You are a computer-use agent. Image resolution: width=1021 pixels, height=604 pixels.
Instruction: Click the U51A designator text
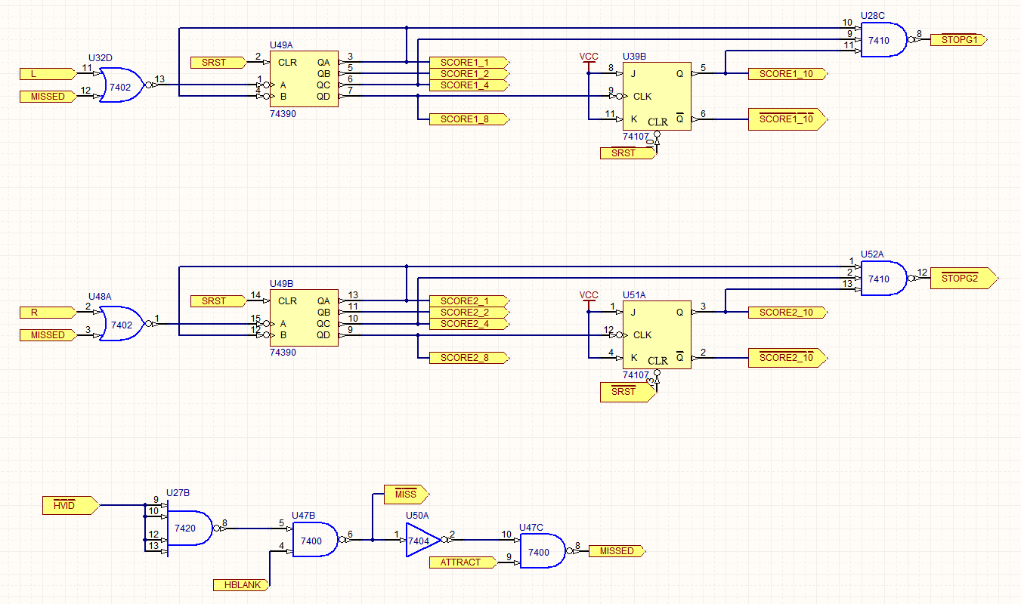(635, 296)
